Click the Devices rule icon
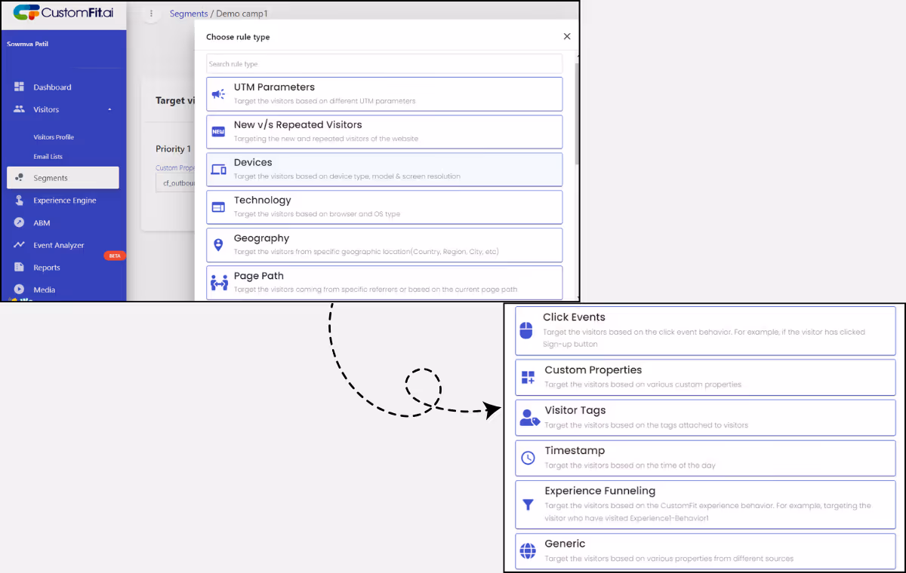 click(218, 167)
